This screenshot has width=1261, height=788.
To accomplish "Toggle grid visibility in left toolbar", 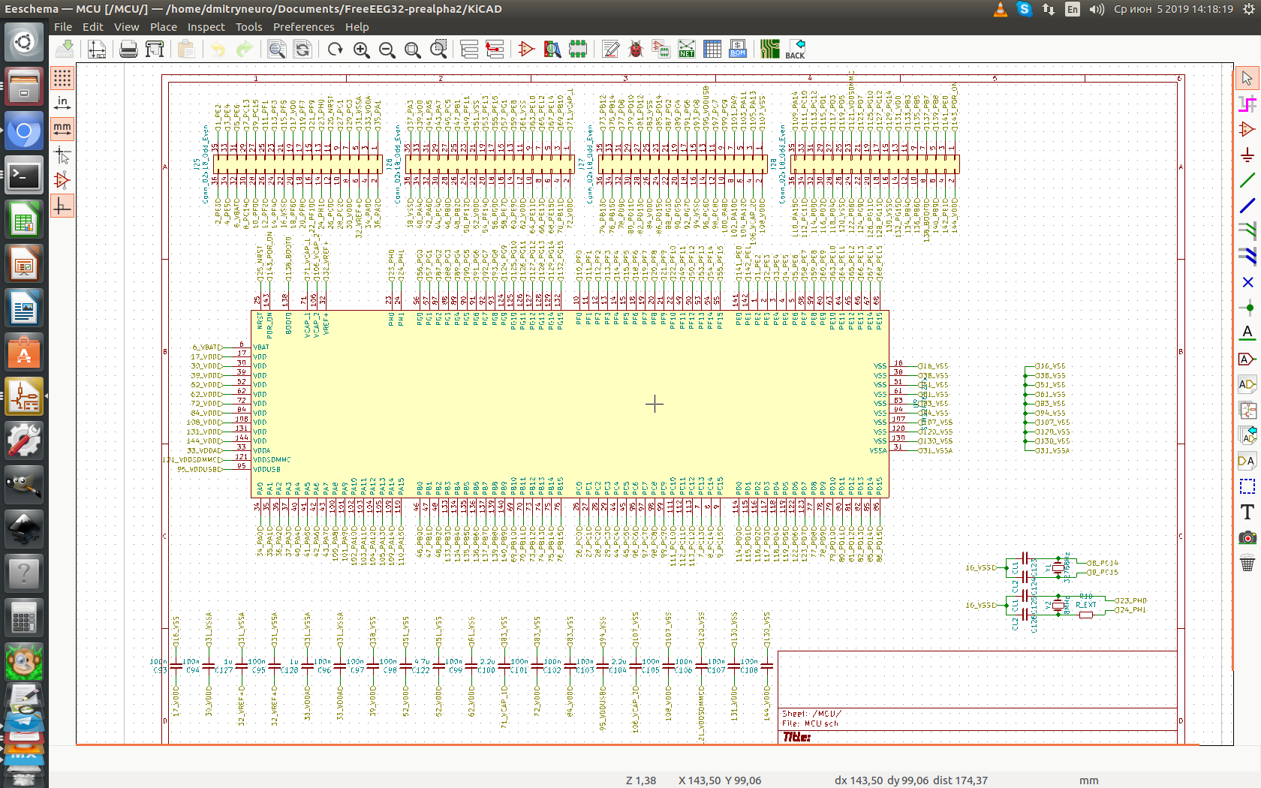I will pyautogui.click(x=62, y=77).
